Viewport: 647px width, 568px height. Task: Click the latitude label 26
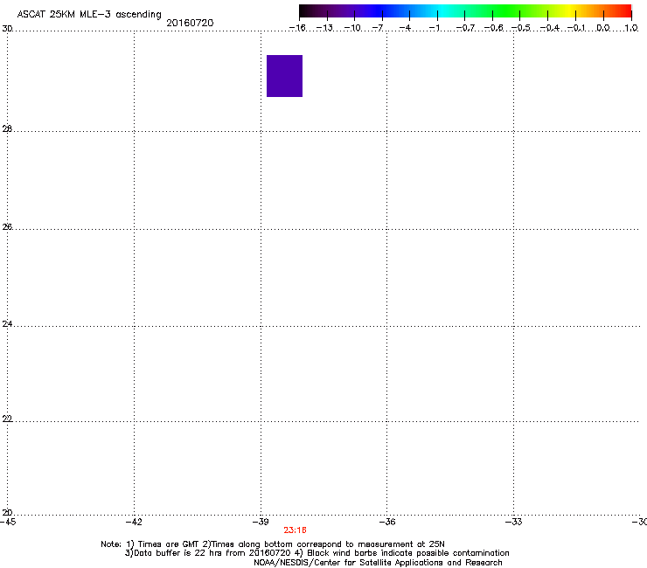7,227
